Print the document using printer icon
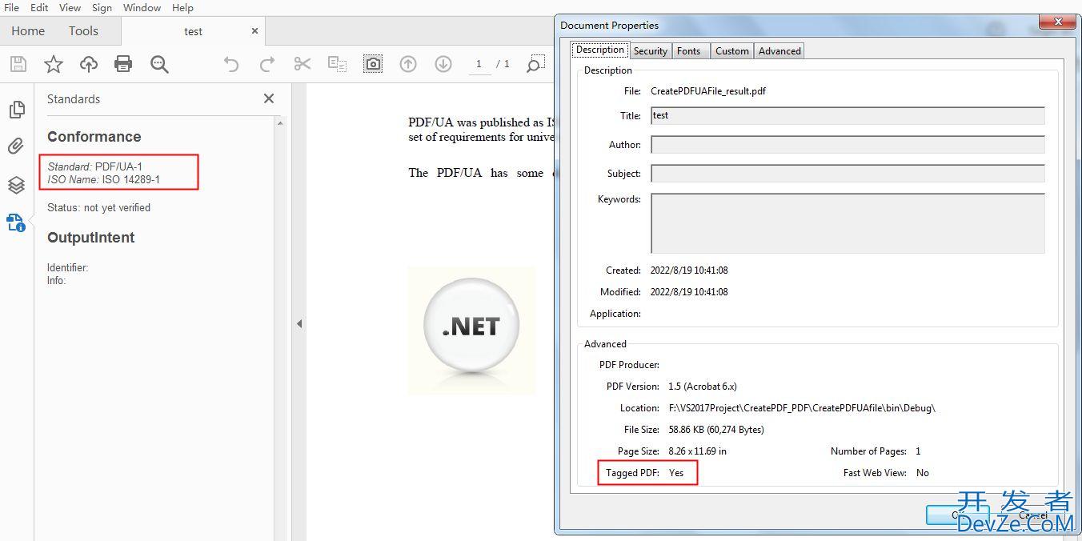1082x541 pixels. click(x=123, y=64)
